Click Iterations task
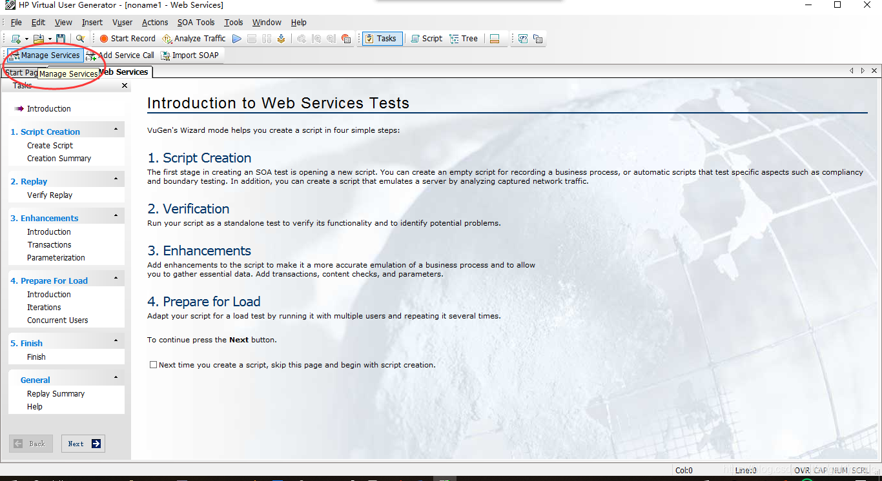This screenshot has height=481, width=882. [x=45, y=308]
